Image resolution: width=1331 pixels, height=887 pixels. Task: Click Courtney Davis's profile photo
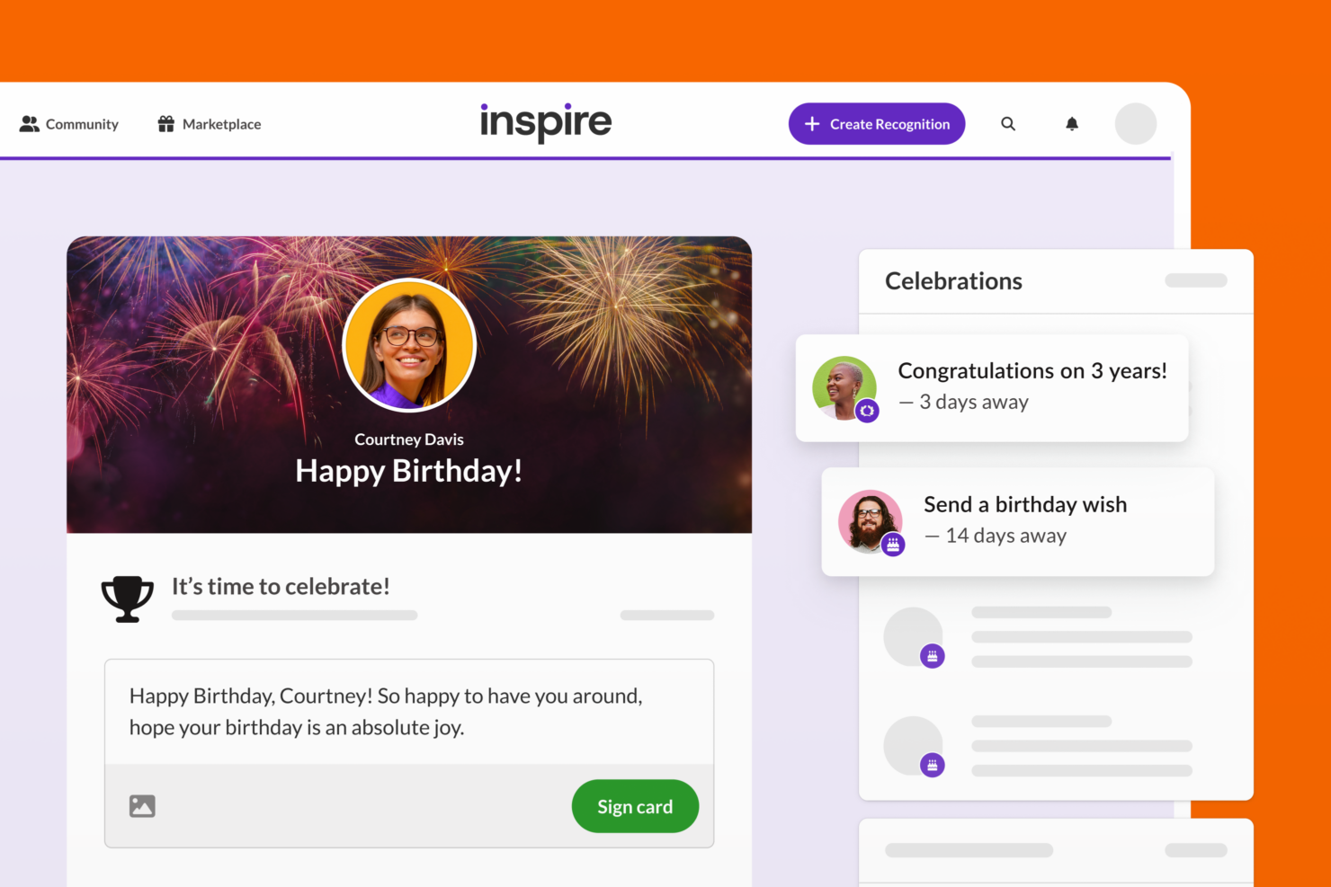[409, 345]
